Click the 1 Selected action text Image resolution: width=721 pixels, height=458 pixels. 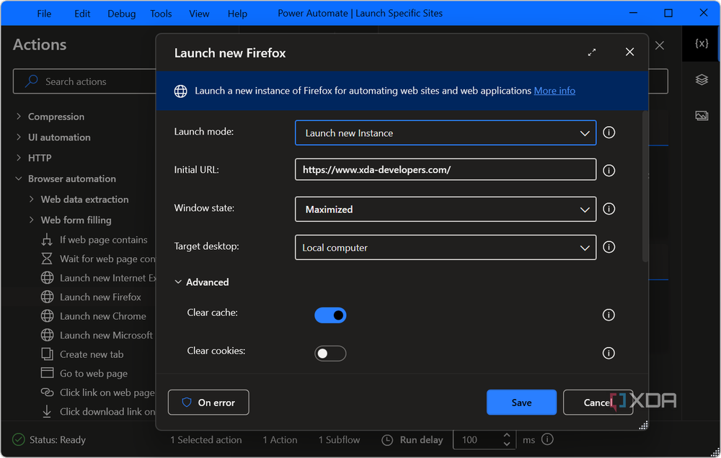(206, 439)
